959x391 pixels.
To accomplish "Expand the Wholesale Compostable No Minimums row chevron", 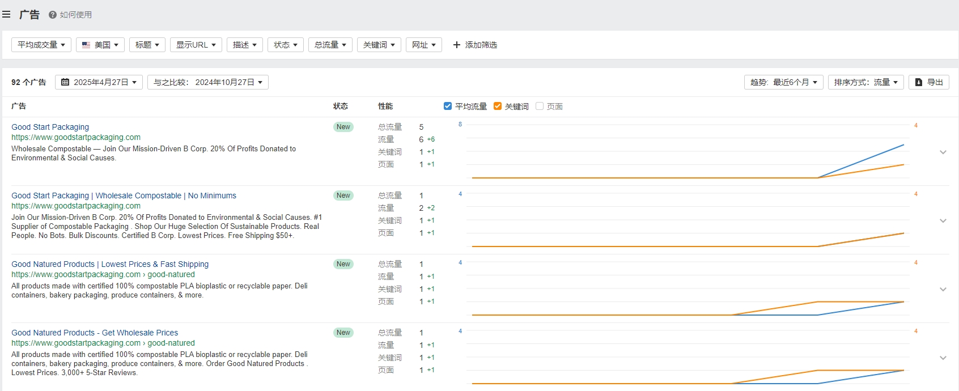I will pyautogui.click(x=943, y=220).
